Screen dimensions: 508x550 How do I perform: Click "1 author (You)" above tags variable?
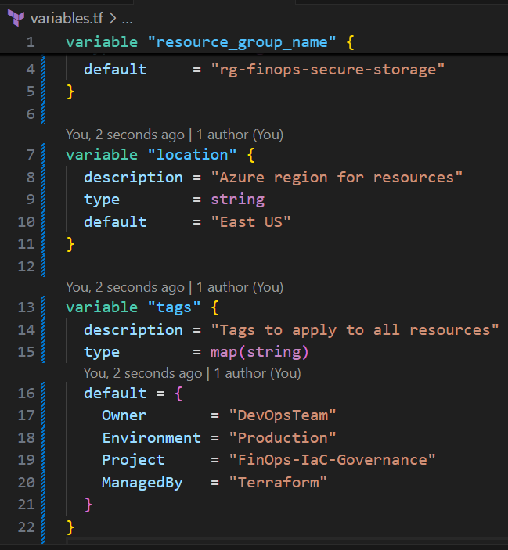pyautogui.click(x=240, y=288)
